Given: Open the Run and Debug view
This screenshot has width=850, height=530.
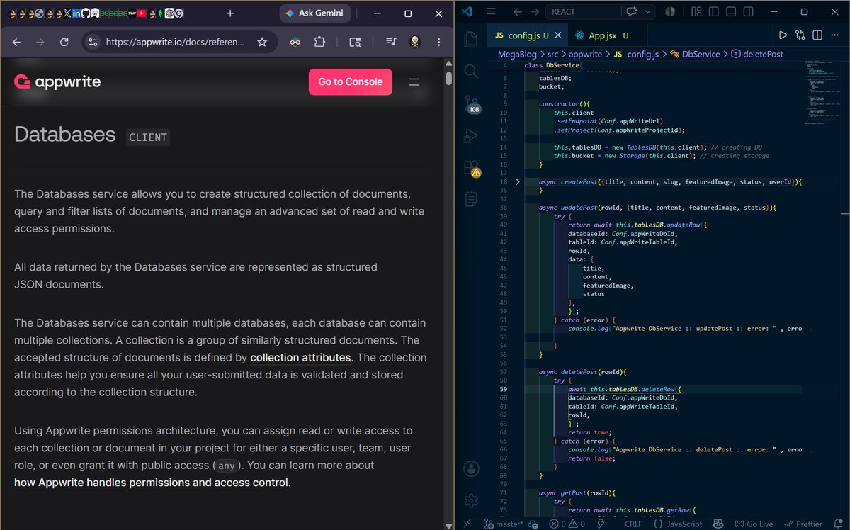Looking at the screenshot, I should click(470, 137).
